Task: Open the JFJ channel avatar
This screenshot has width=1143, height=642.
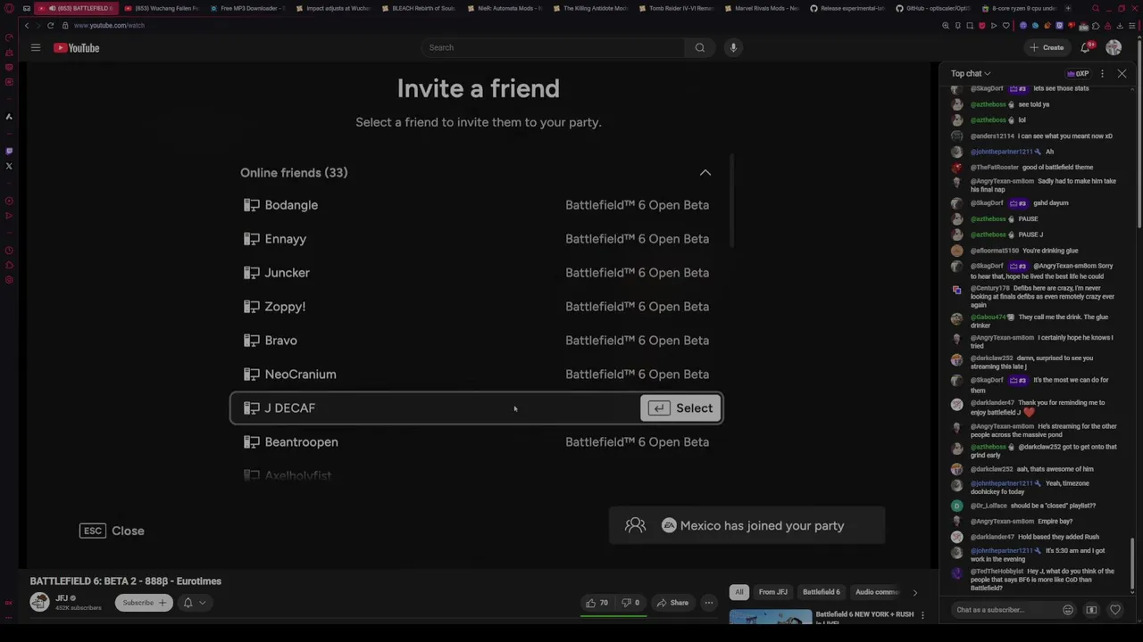Action: pyautogui.click(x=39, y=602)
